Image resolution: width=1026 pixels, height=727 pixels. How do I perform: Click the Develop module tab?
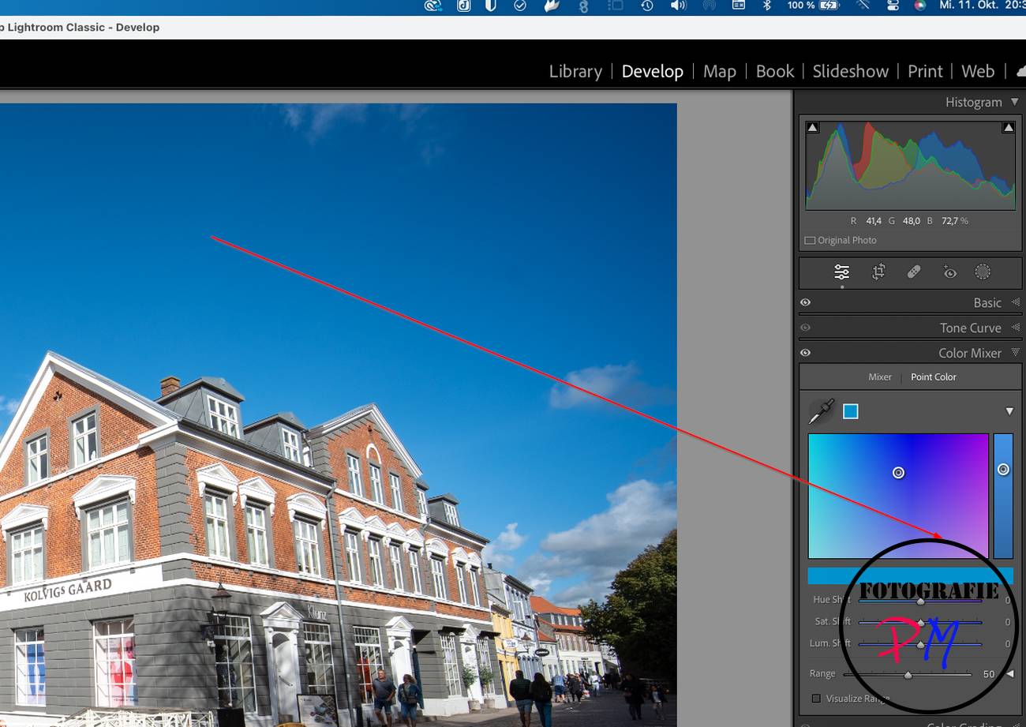(653, 71)
